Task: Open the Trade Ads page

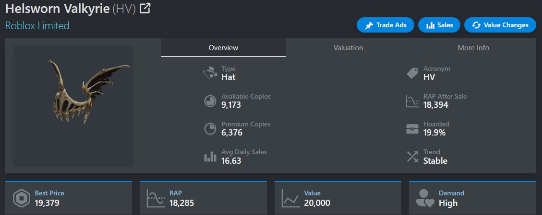Action: [385, 25]
